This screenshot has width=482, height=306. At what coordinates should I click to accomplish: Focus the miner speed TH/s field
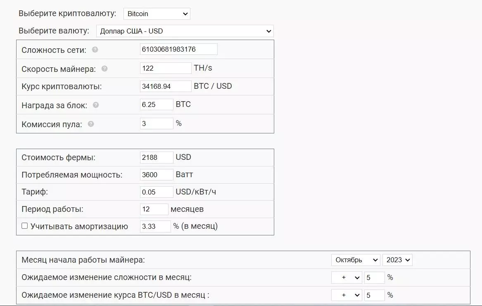[165, 68]
